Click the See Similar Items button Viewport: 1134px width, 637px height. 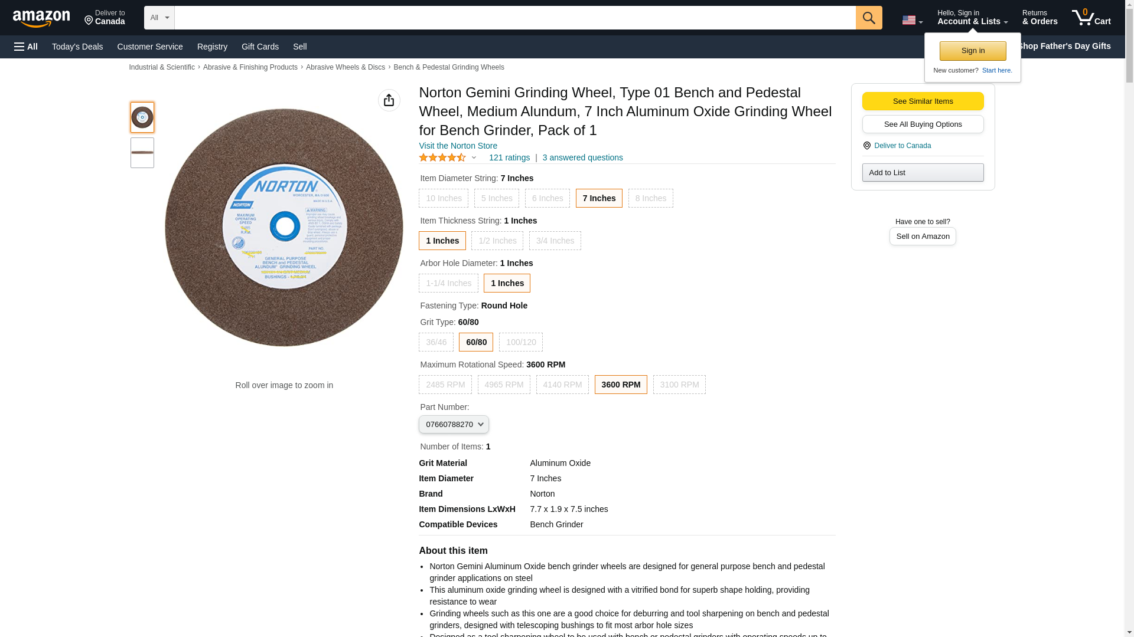point(922,101)
